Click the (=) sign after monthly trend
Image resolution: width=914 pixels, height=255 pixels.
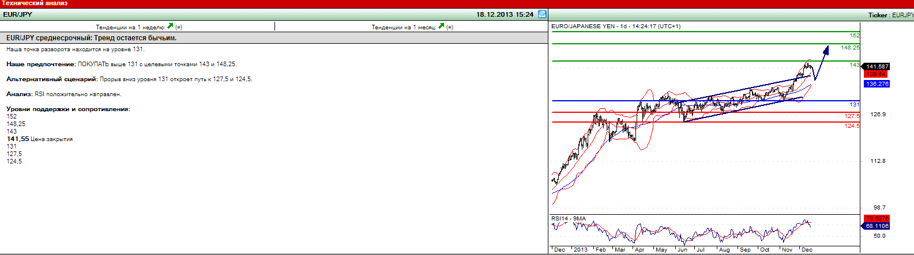point(450,27)
